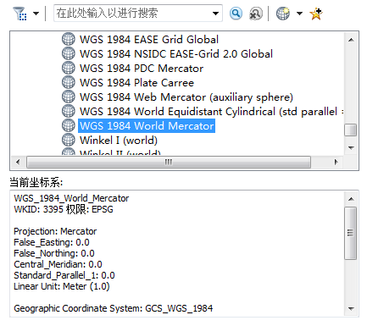Click the details pane vertical scrollbar thumb
Viewport: 367px width, 326px height.
click(351, 233)
